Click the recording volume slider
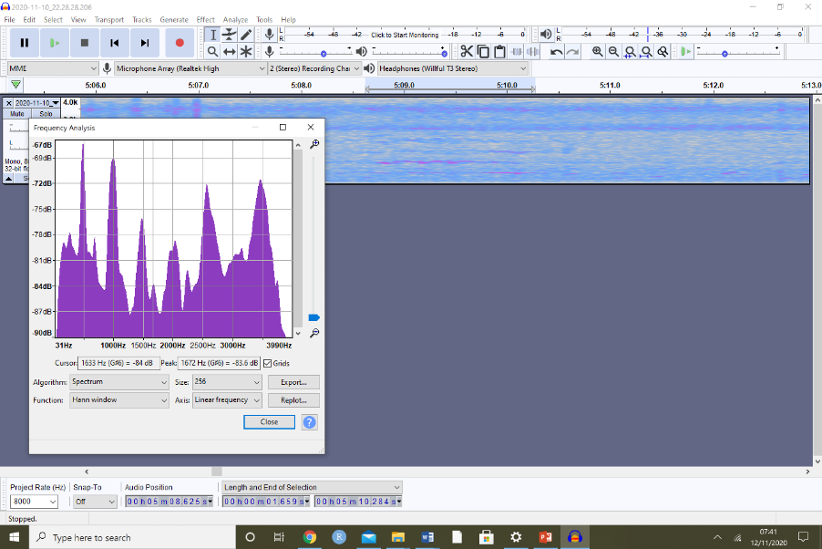The image size is (822, 549). (316, 51)
